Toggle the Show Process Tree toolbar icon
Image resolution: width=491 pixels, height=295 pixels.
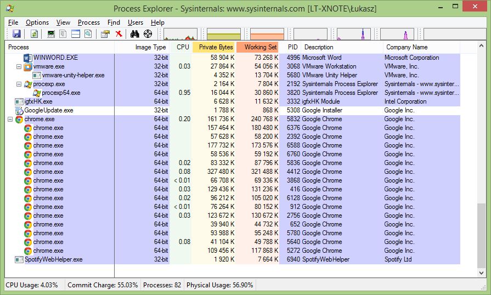point(63,34)
